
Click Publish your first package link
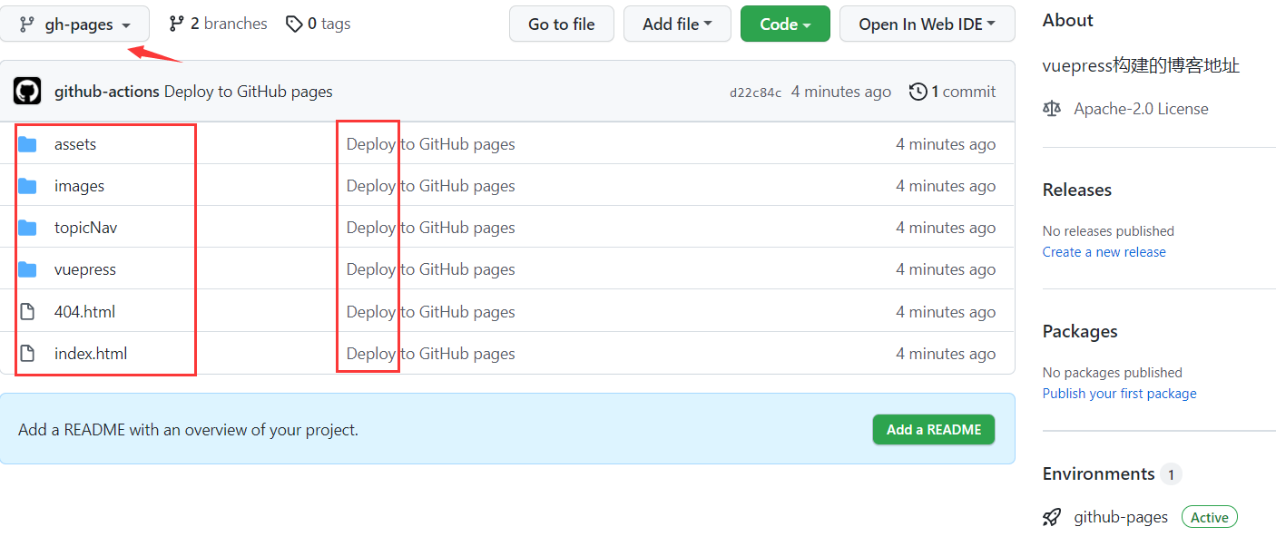click(x=1119, y=394)
